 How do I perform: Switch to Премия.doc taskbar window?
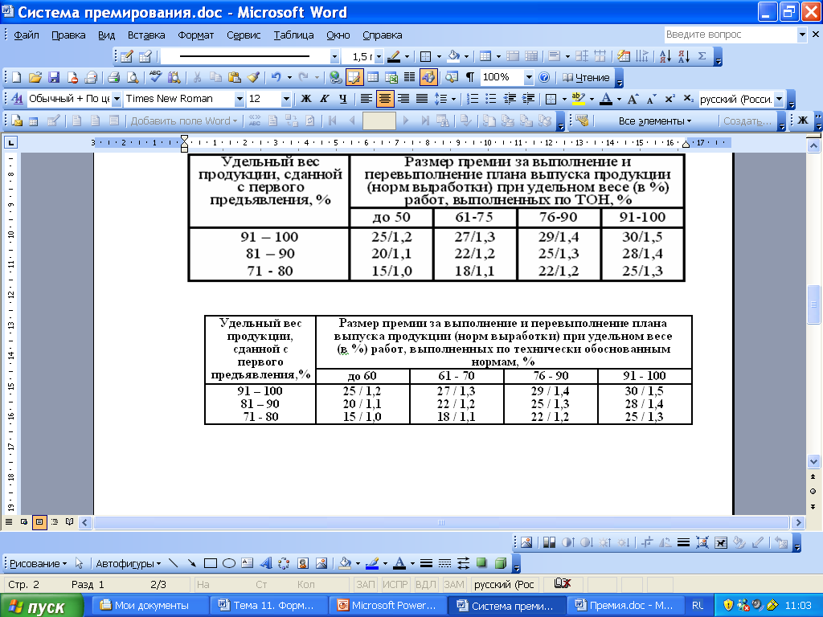pyautogui.click(x=624, y=606)
